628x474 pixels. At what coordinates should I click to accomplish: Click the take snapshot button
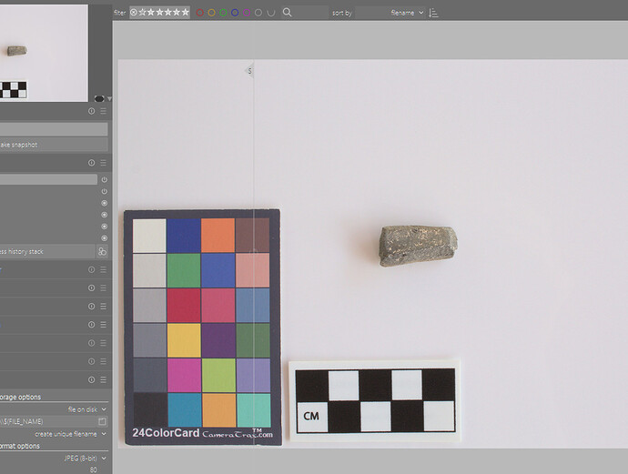(x=54, y=145)
